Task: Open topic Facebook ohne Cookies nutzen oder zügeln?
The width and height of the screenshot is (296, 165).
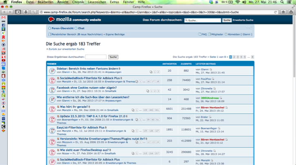Action: click(x=87, y=88)
